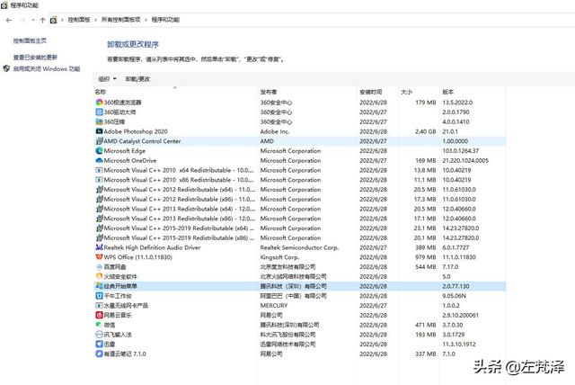Click the 卸载/更改 button
The image size is (575, 385).
point(137,79)
